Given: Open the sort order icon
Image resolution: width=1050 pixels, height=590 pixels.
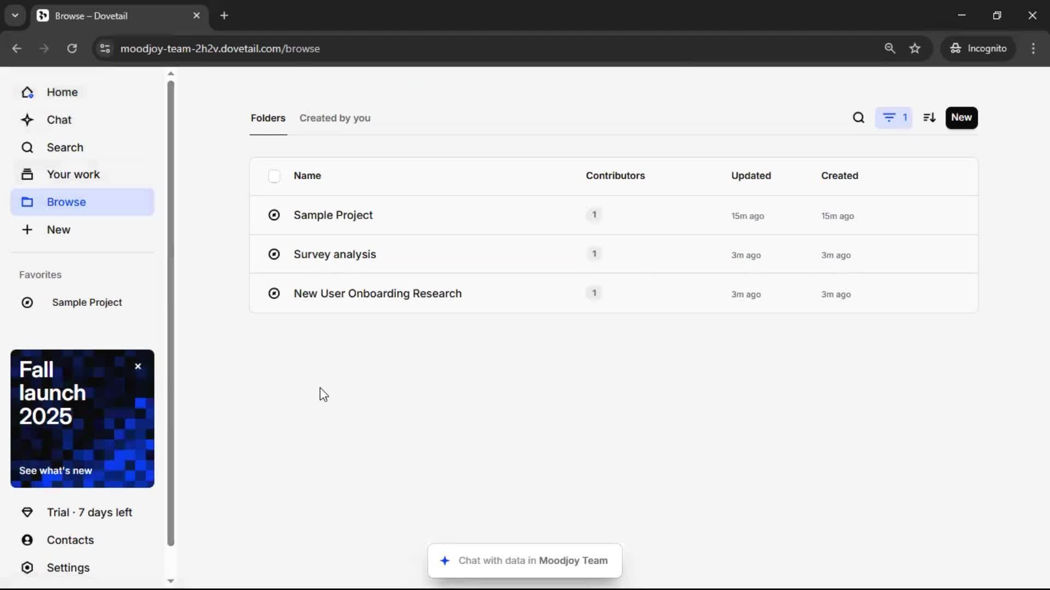Looking at the screenshot, I should (929, 117).
